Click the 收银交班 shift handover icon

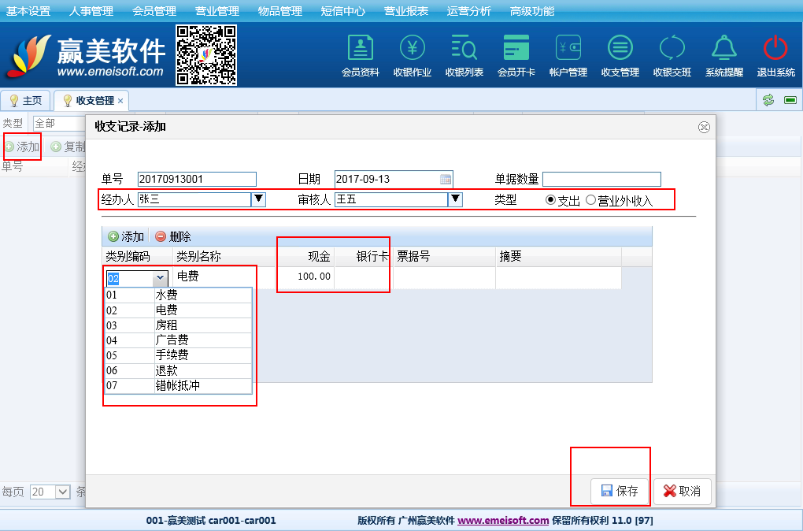672,49
